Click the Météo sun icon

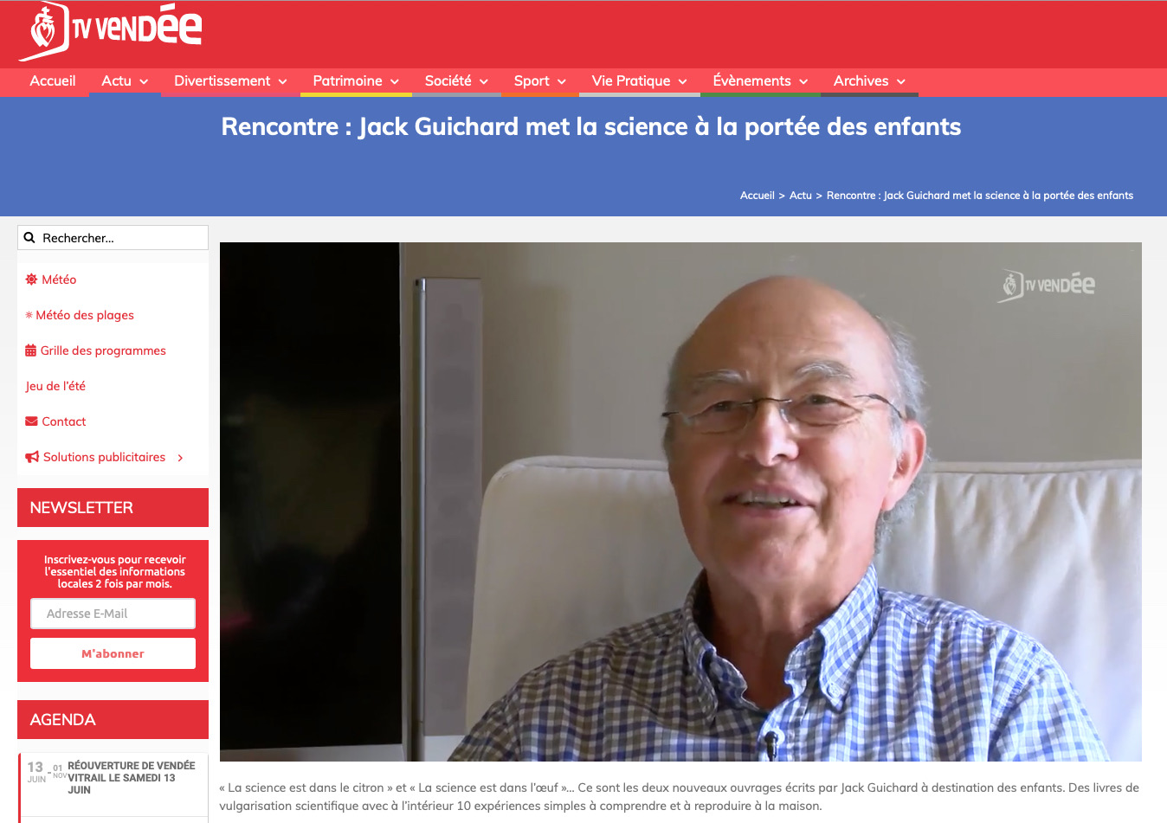(31, 280)
